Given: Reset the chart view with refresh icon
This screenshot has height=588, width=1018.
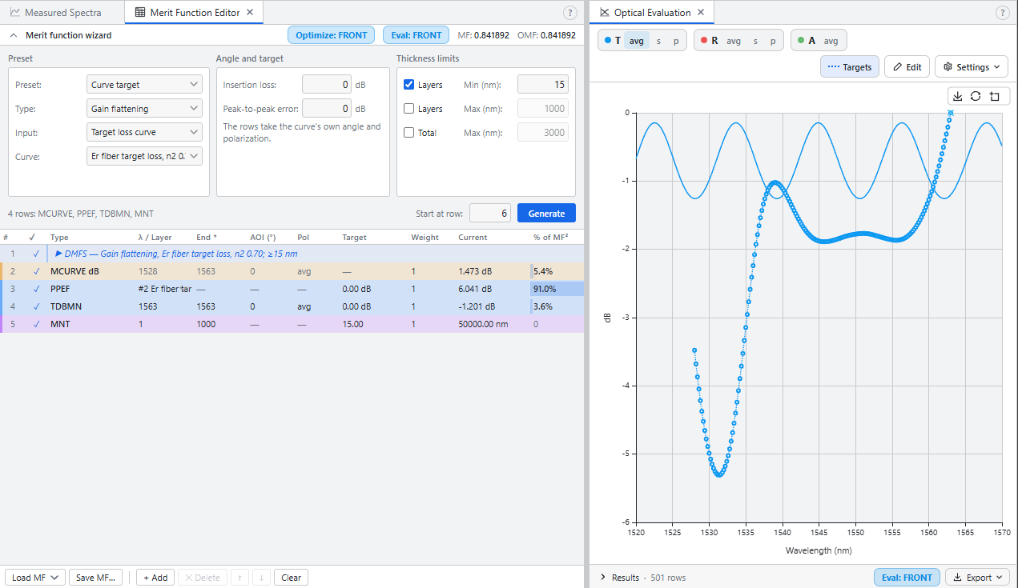Looking at the screenshot, I should [x=976, y=96].
